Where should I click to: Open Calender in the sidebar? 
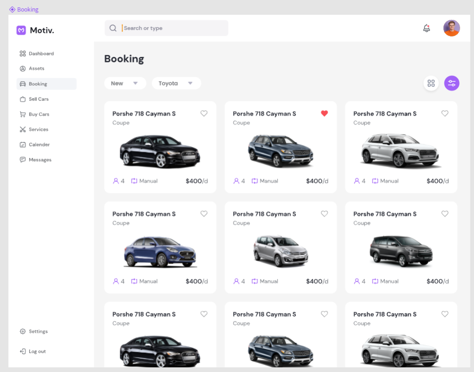pyautogui.click(x=39, y=144)
